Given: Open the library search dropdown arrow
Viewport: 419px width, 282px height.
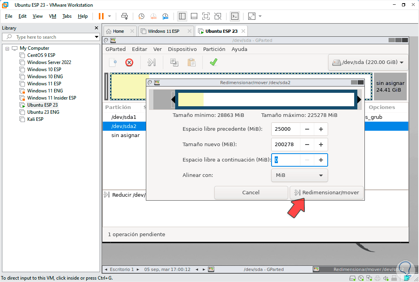Looking at the screenshot, I should [96, 37].
